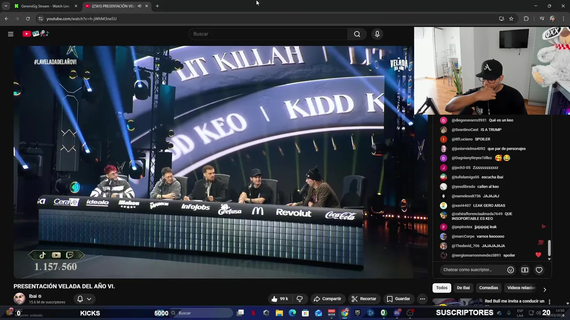Screen dimensions: 570x320
Task: Go to the YouTube home logo
Action: point(36,34)
